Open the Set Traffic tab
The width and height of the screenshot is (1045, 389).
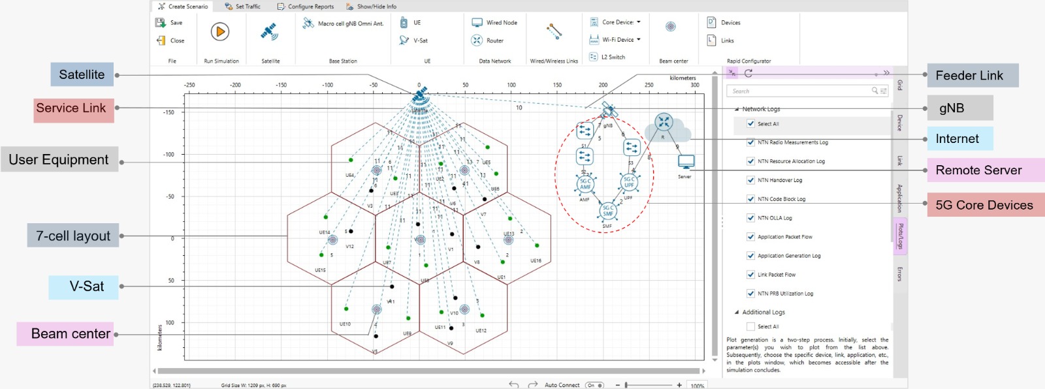[242, 7]
